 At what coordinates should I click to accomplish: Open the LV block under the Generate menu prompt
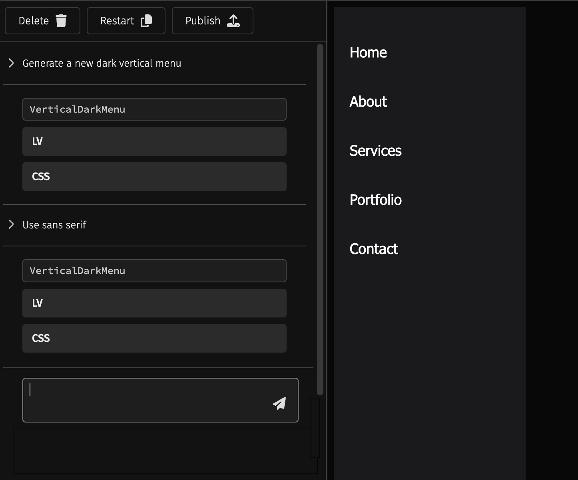tap(154, 141)
